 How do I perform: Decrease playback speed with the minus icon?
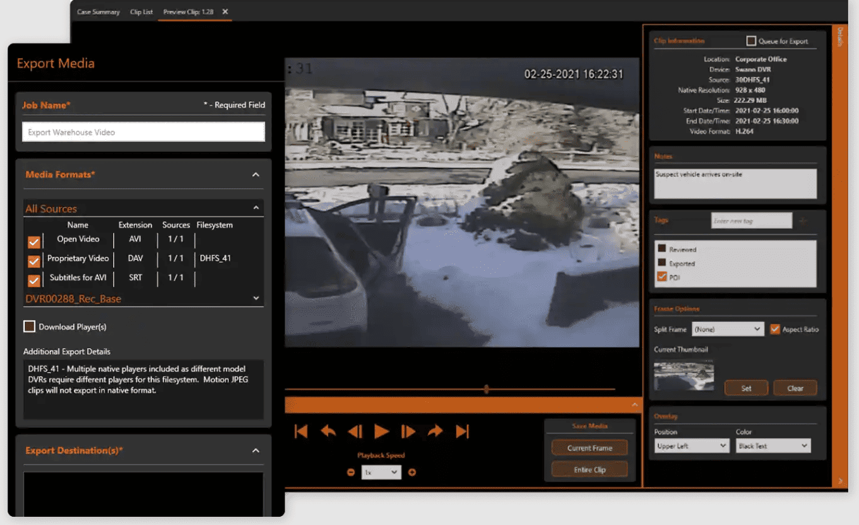351,472
